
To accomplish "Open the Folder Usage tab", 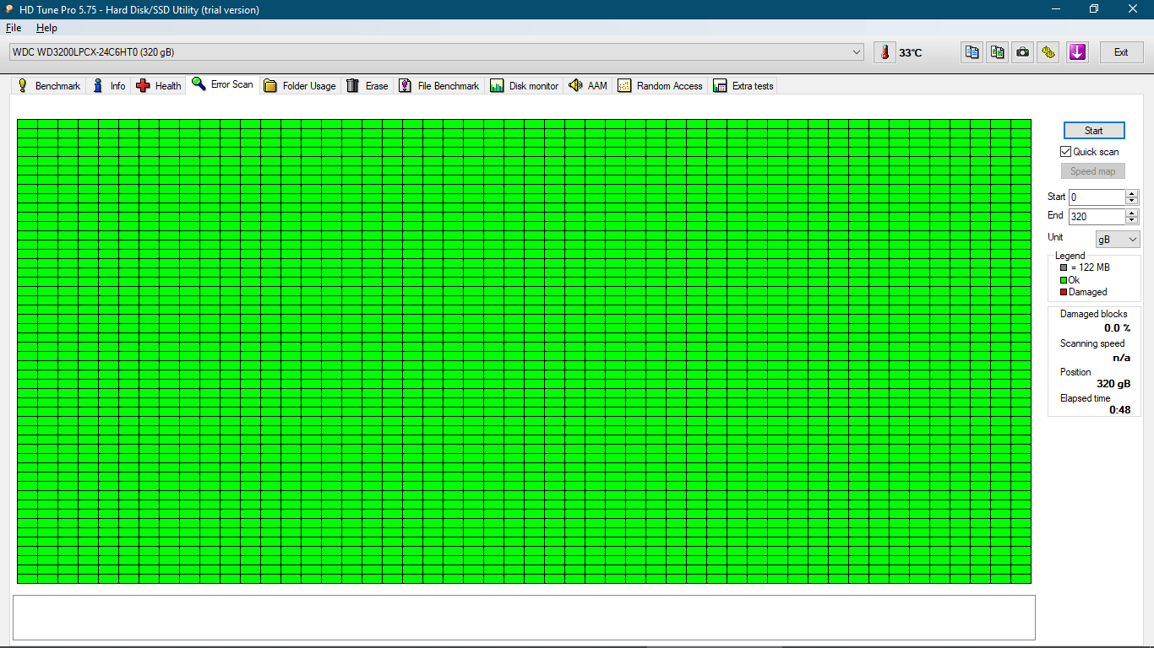I will point(300,85).
